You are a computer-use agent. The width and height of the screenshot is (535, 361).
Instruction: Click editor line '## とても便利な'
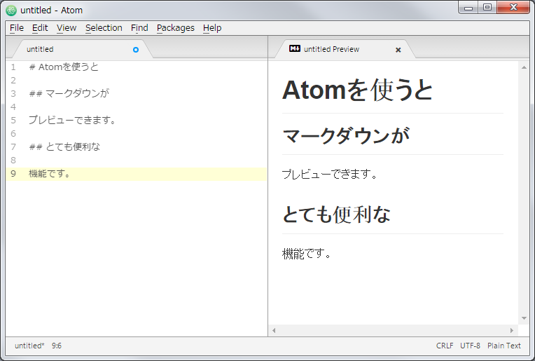pyautogui.click(x=65, y=147)
